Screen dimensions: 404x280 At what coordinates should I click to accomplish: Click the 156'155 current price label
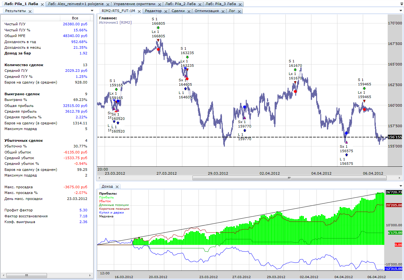395,137
